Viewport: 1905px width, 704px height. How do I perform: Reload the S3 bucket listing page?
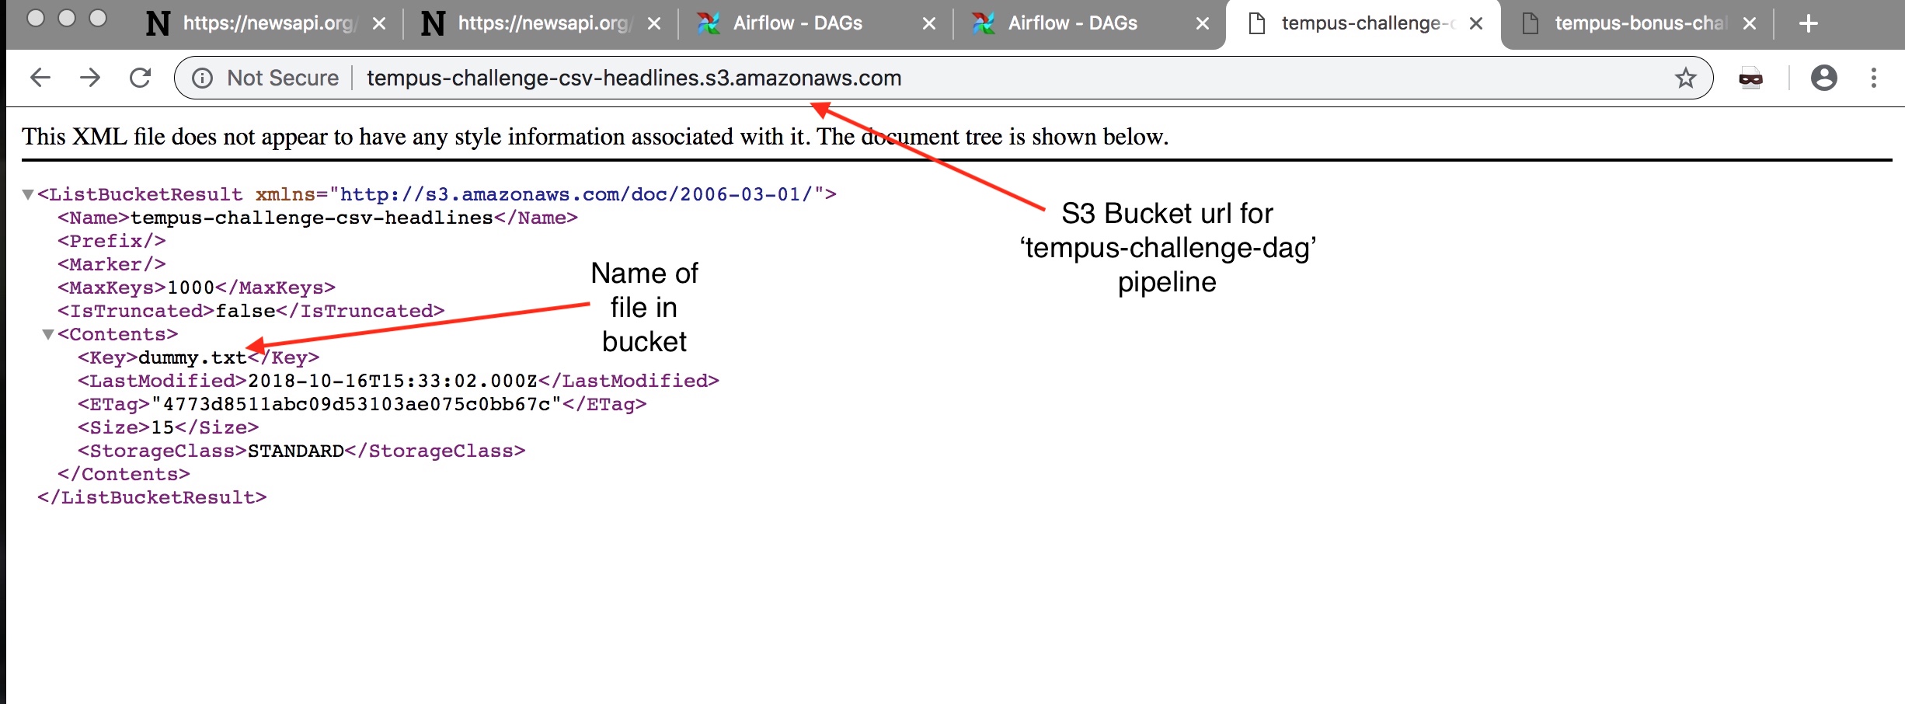[140, 78]
